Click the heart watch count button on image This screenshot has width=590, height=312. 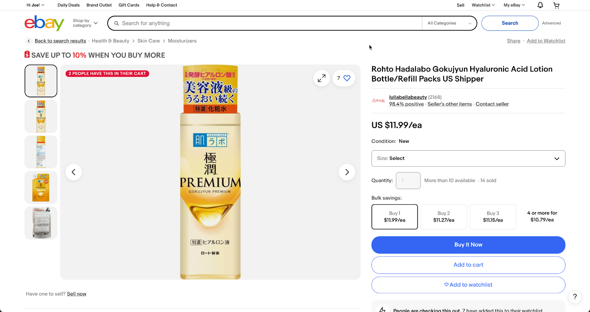pyautogui.click(x=344, y=78)
